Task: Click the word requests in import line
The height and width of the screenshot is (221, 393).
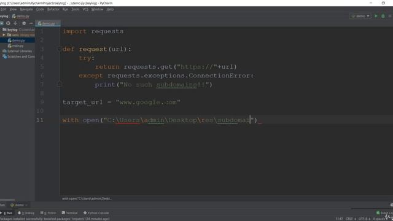Action: point(107,31)
